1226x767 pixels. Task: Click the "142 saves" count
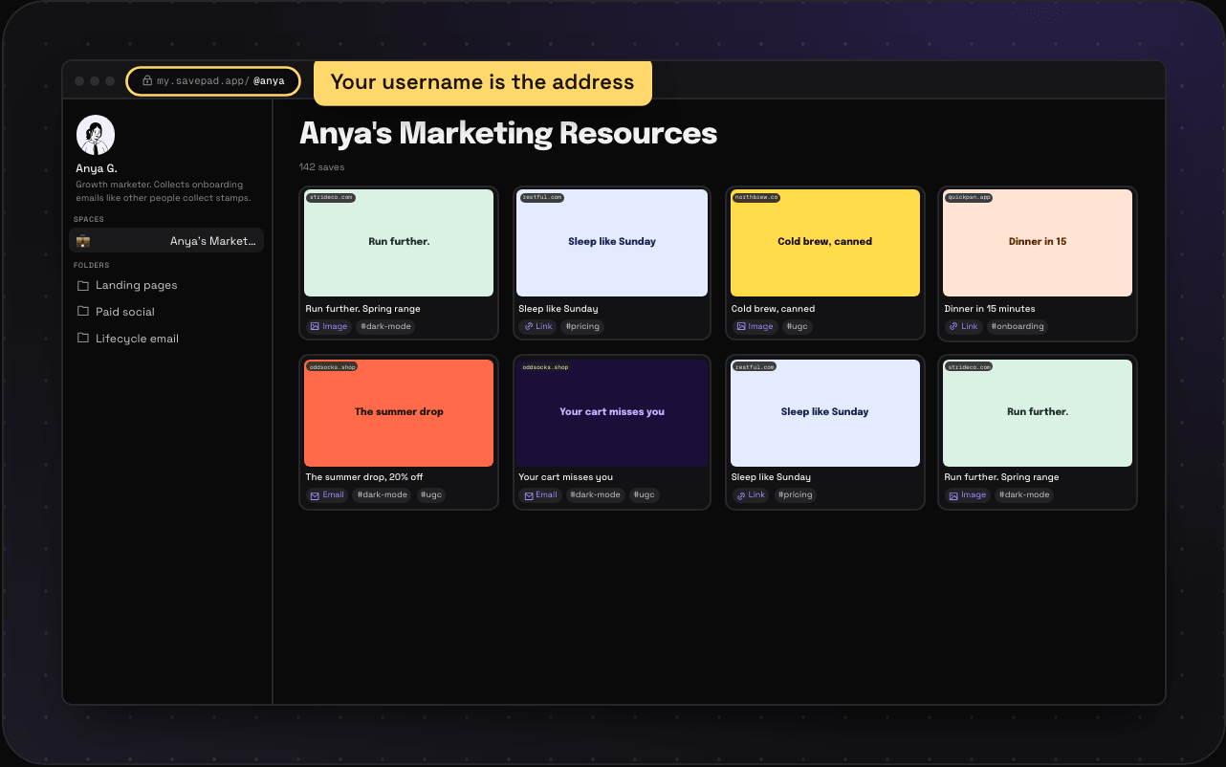322,167
